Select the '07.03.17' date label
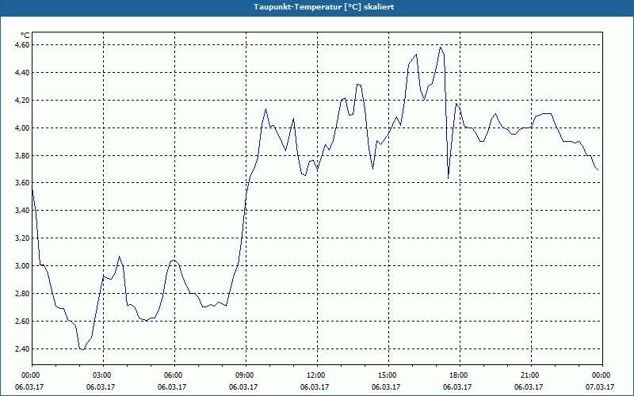The image size is (634, 396). click(x=600, y=387)
